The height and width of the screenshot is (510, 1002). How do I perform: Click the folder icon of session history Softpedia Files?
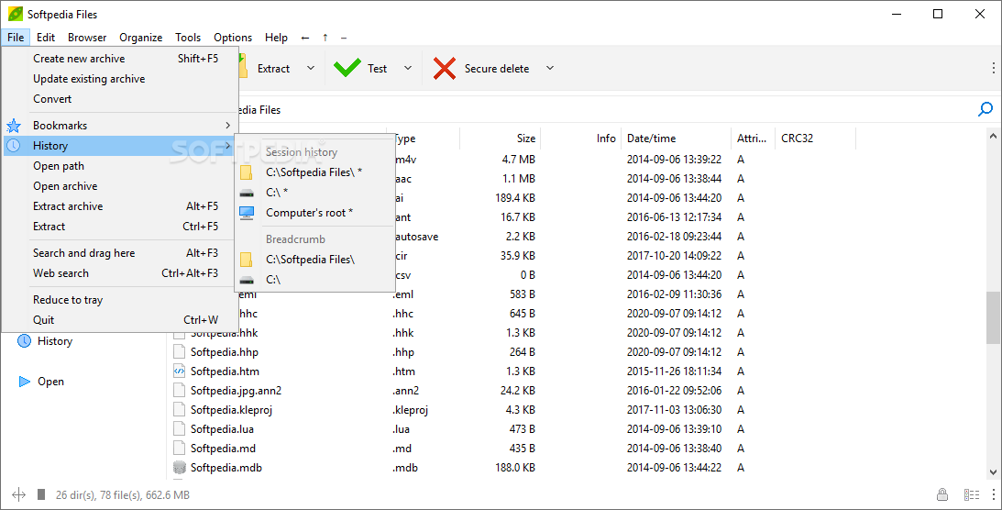(246, 172)
